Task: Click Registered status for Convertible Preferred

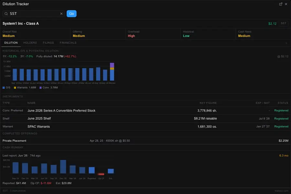Action: pyautogui.click(x=281, y=111)
